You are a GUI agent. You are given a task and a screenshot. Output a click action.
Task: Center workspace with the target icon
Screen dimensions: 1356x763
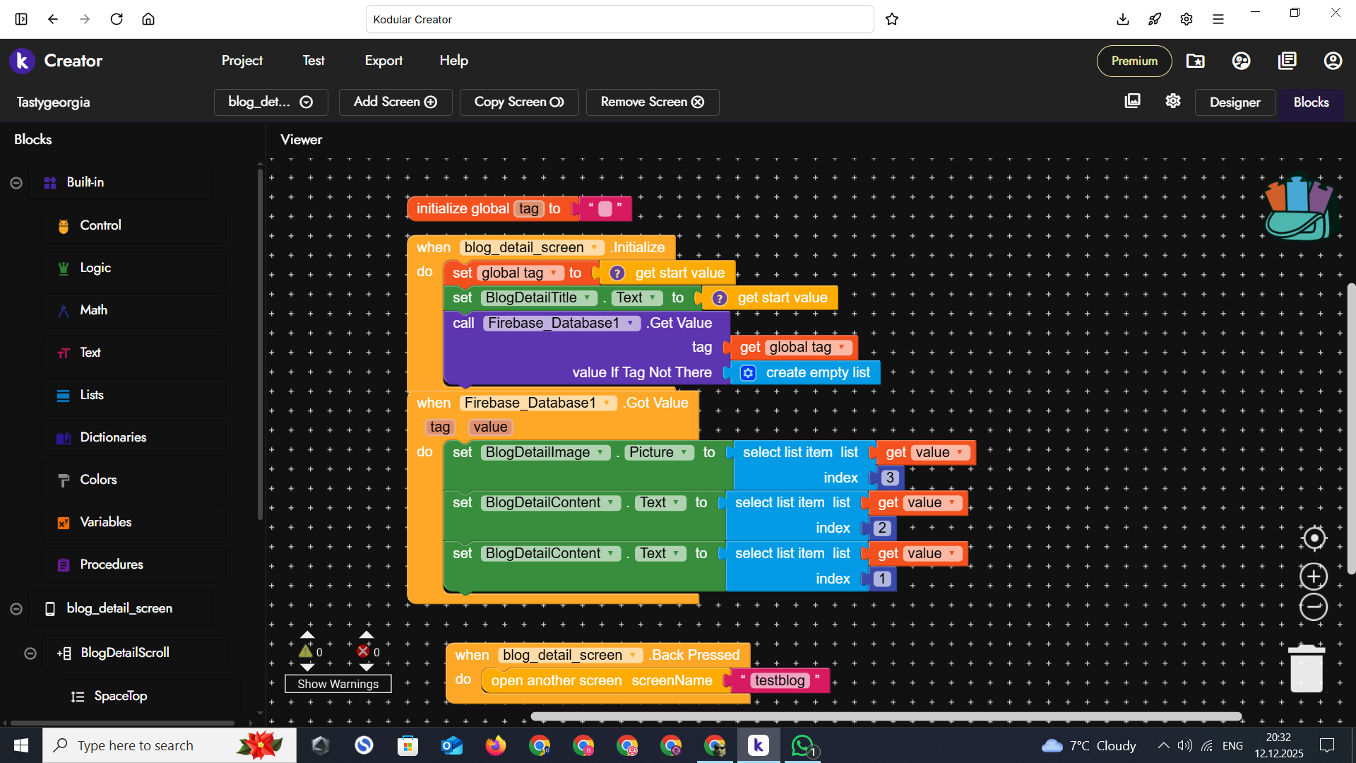pos(1314,538)
